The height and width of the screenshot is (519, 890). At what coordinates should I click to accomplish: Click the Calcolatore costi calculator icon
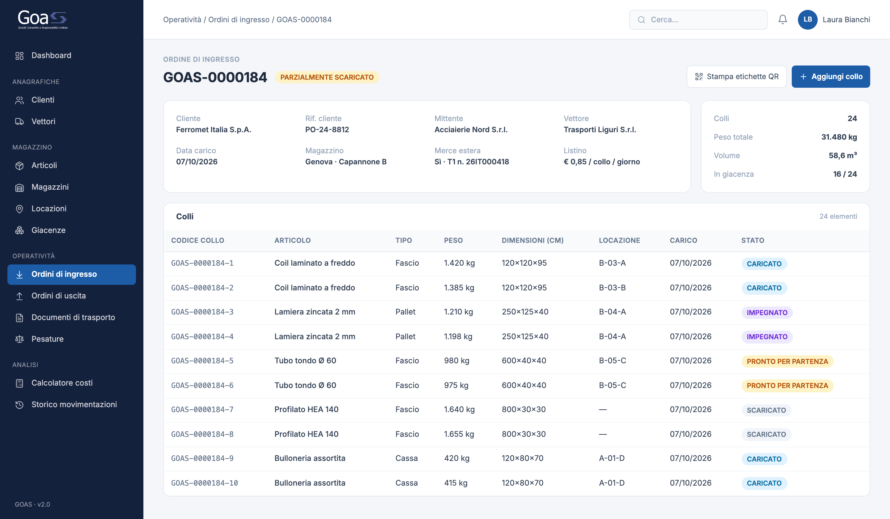coord(19,383)
